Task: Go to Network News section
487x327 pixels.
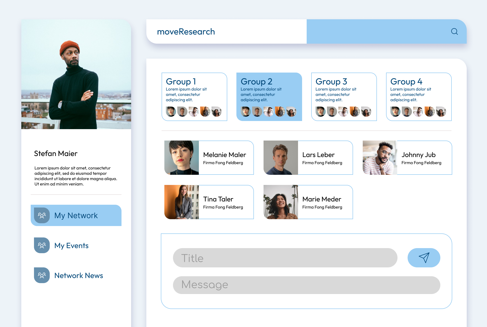Action: click(x=79, y=276)
